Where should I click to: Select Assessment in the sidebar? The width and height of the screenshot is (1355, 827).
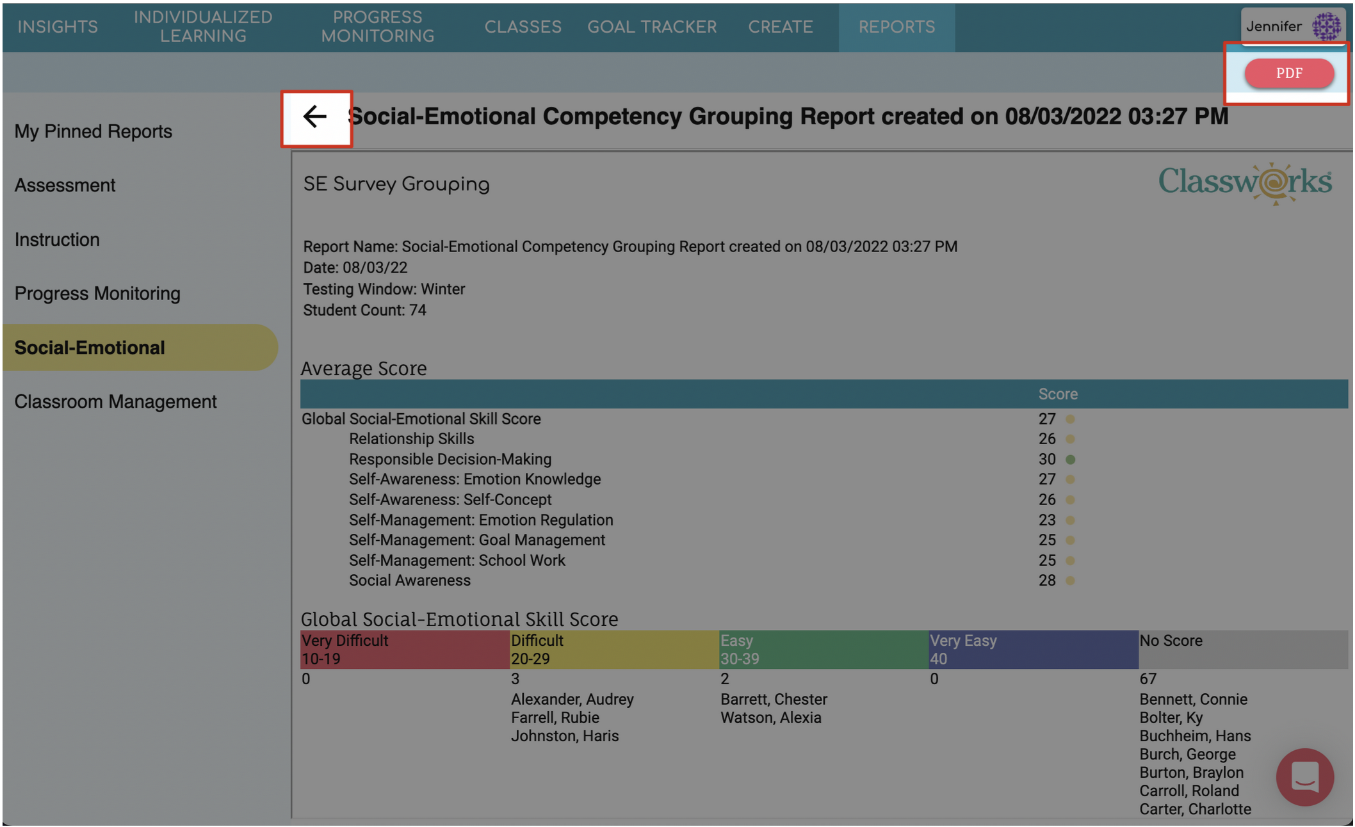coord(65,185)
